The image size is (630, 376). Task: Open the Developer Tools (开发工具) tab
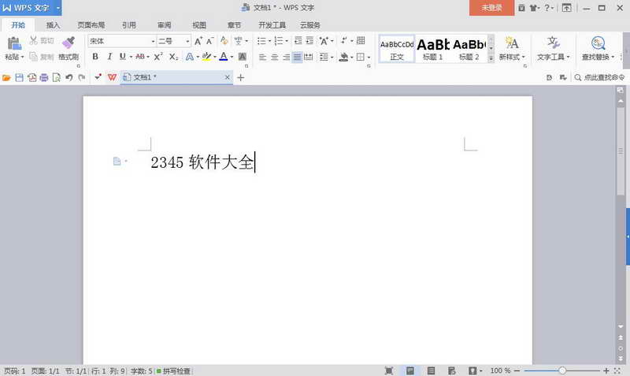(272, 25)
